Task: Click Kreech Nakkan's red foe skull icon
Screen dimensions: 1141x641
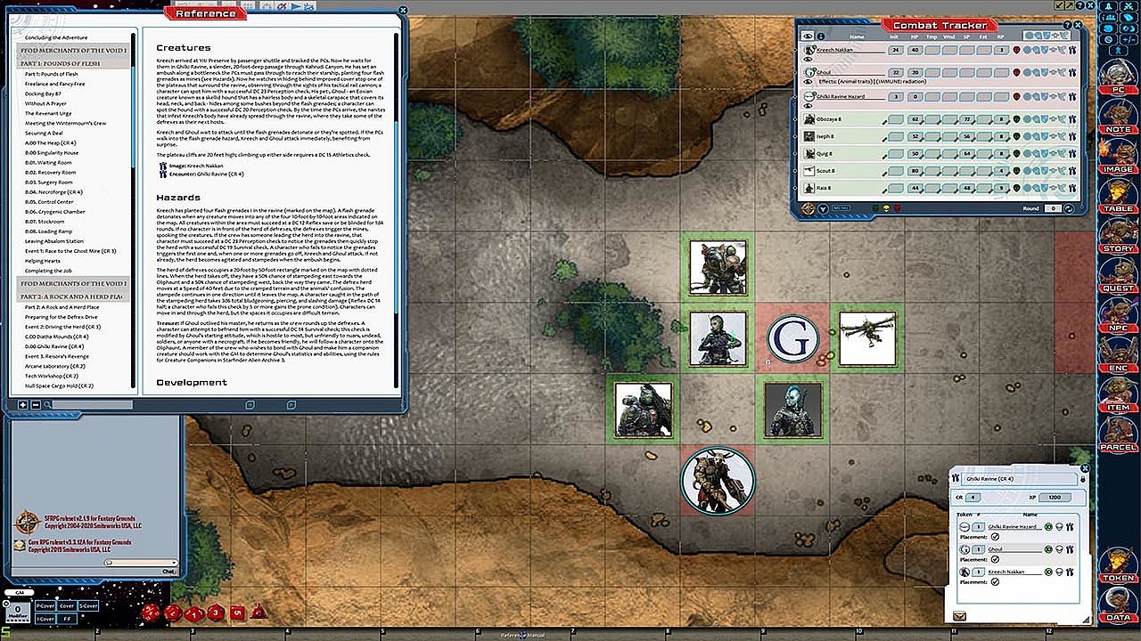Action: tap(1017, 50)
